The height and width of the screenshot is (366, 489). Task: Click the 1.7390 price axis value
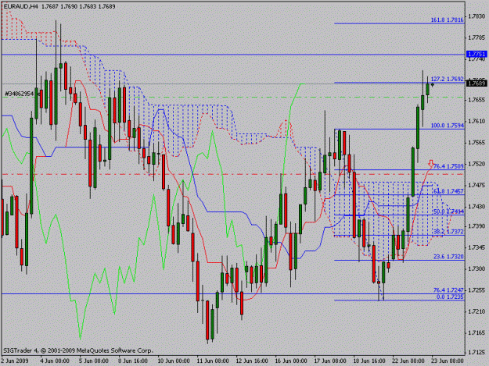[x=476, y=226]
